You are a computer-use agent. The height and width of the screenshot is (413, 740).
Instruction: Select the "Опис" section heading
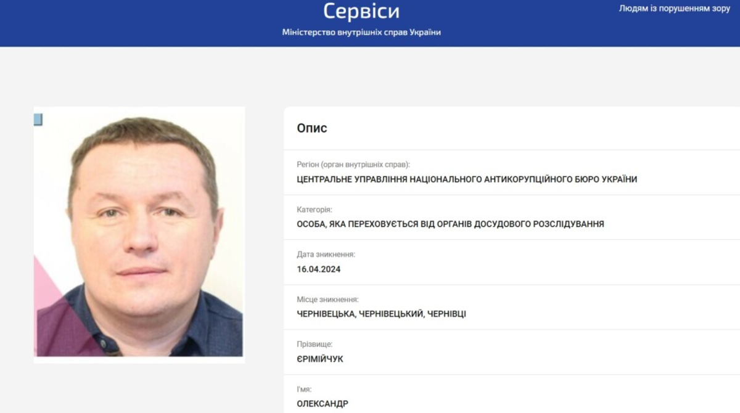tap(312, 128)
